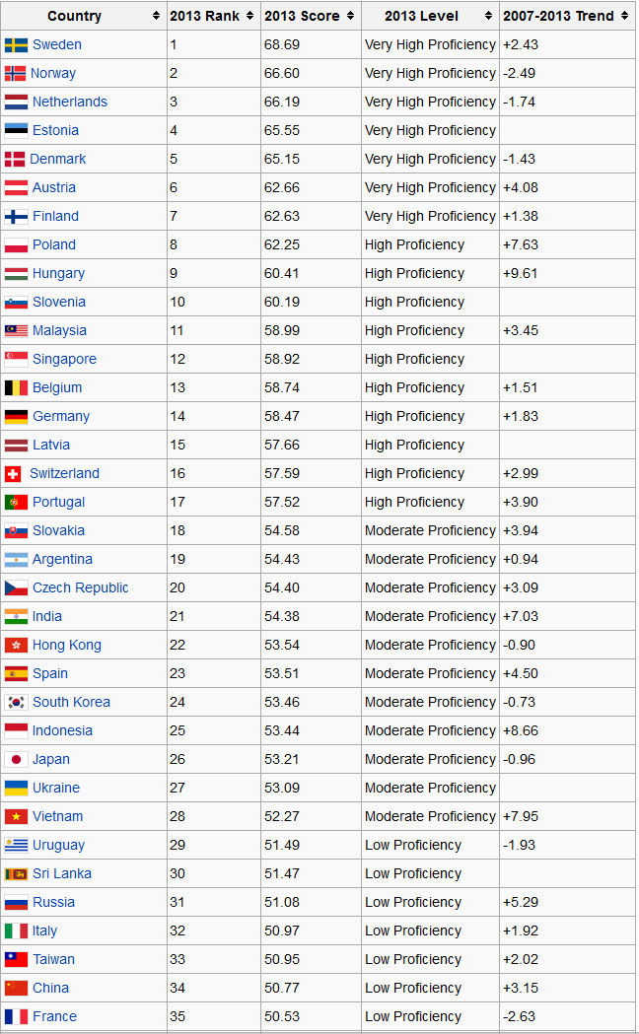
Task: Select the score value 62.25
Action: [x=282, y=244]
